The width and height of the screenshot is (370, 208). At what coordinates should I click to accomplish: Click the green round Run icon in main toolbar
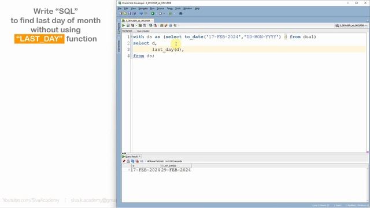tap(153, 13)
